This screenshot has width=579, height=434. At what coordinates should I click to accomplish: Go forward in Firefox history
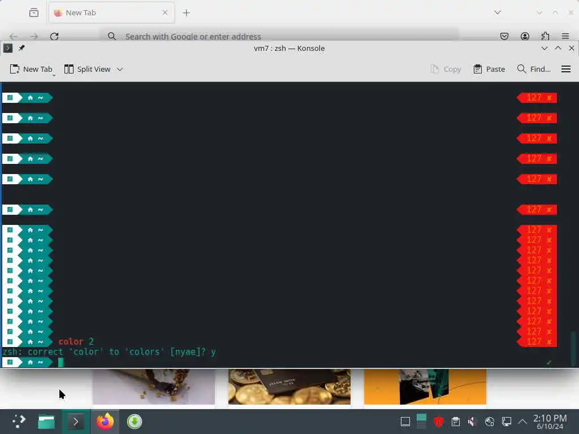tap(34, 36)
